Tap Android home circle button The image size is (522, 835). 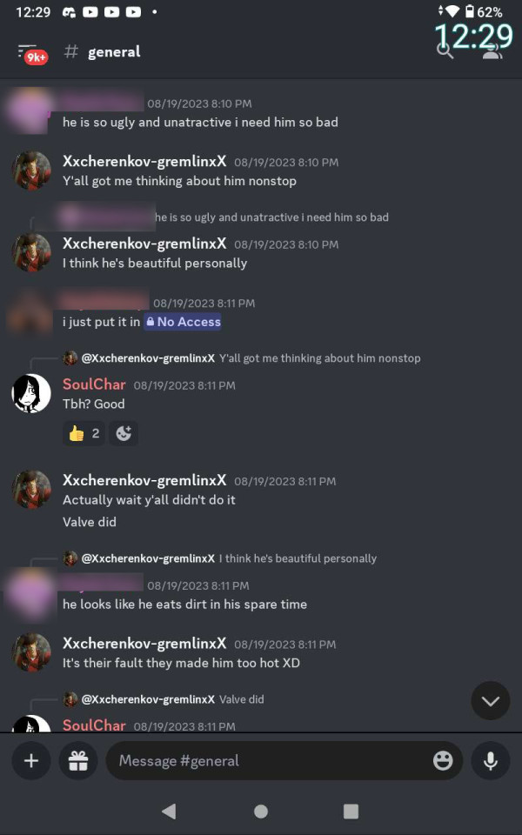[x=260, y=811]
